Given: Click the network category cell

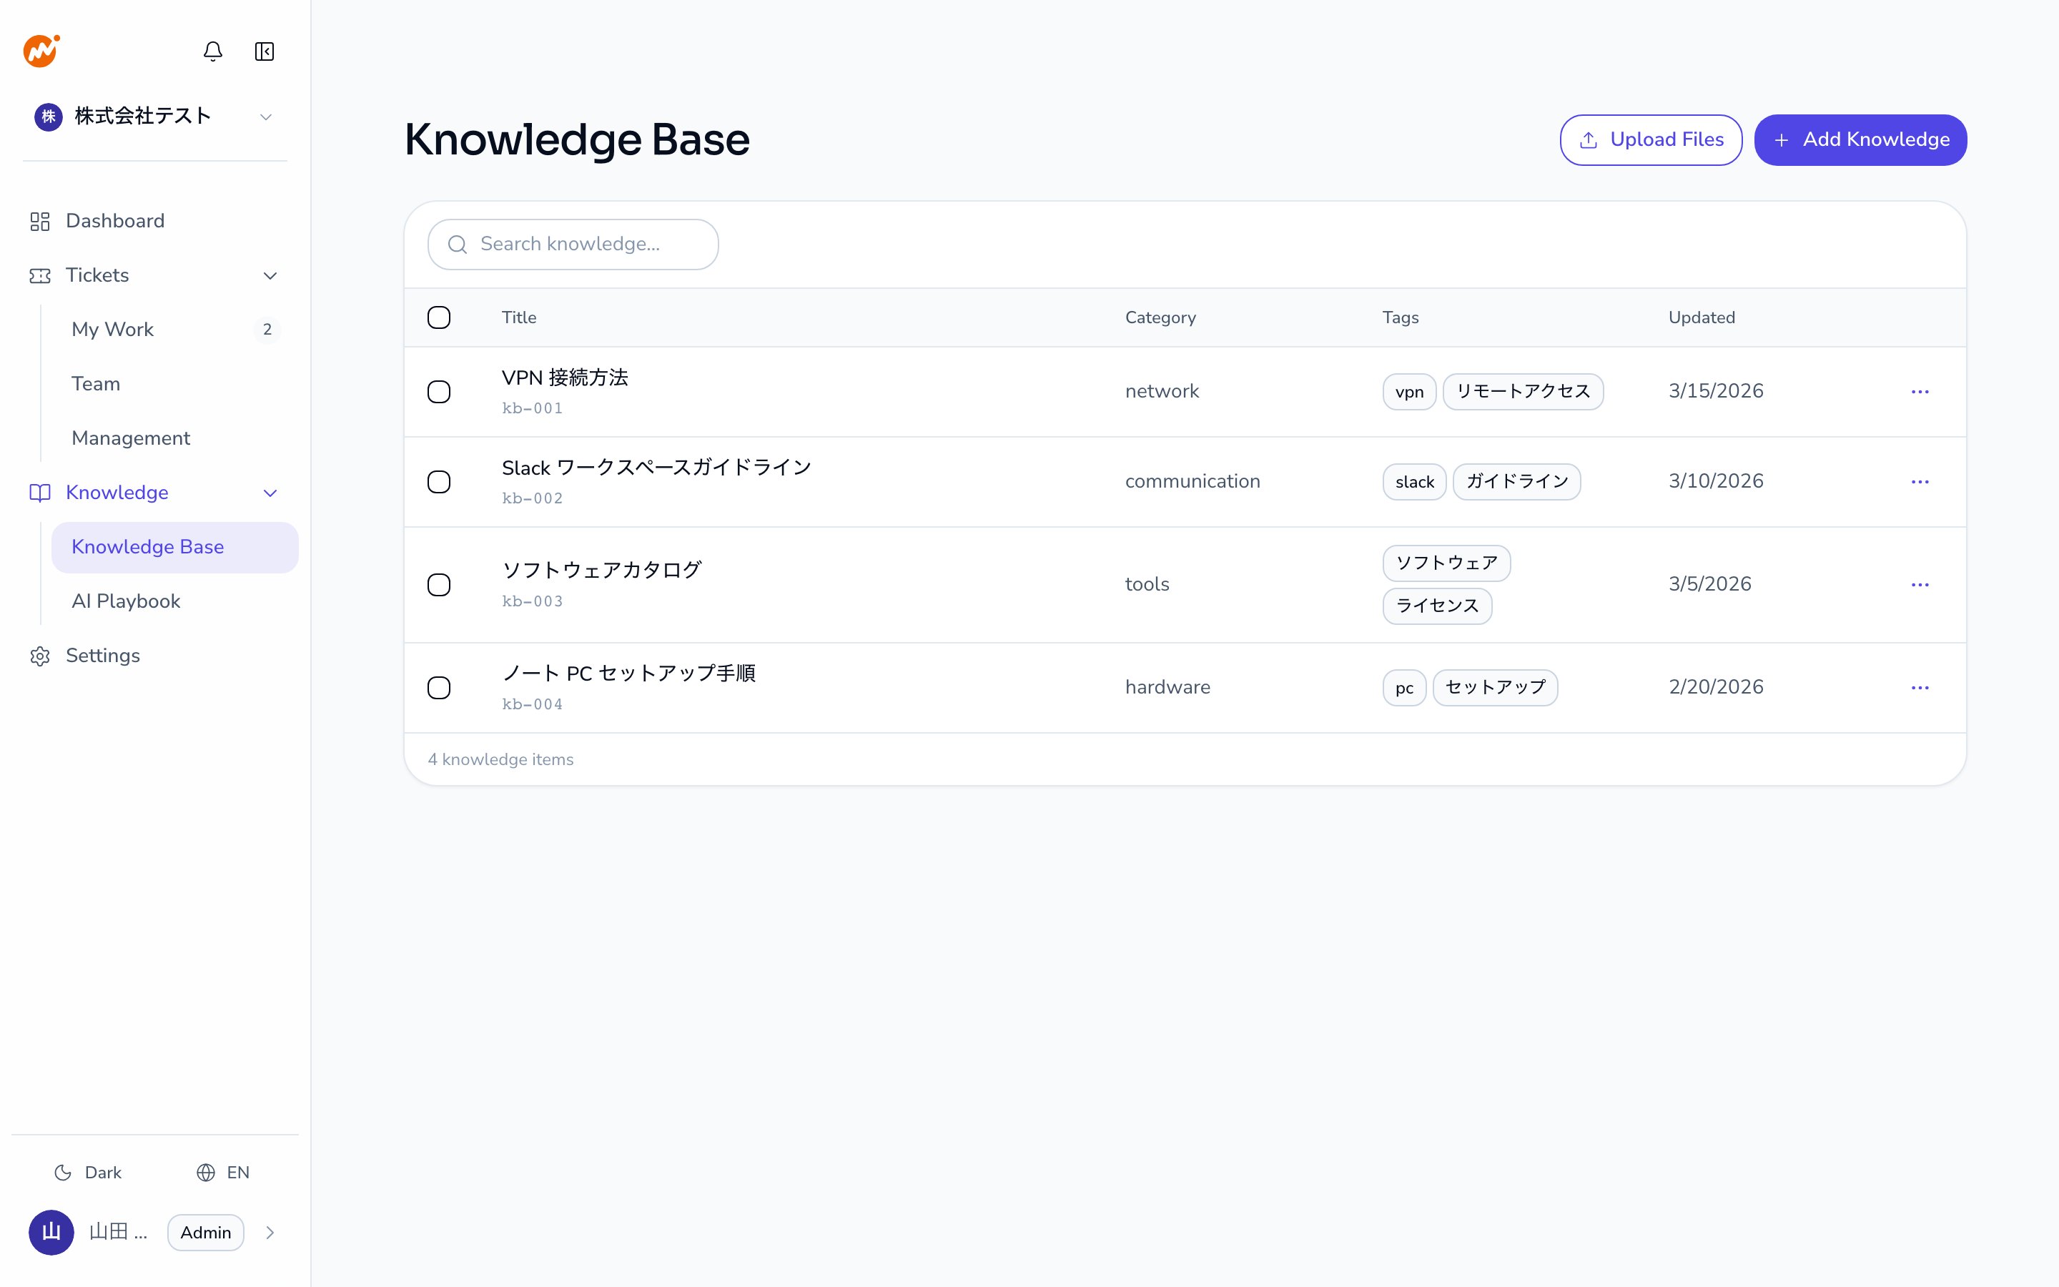Looking at the screenshot, I should click(1162, 392).
